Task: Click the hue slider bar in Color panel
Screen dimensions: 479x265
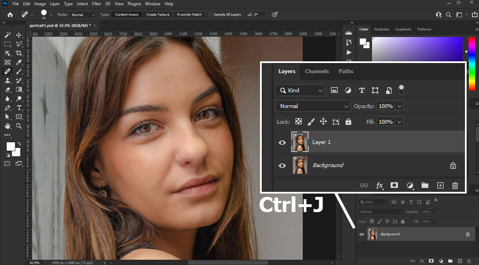Action: tap(472, 64)
